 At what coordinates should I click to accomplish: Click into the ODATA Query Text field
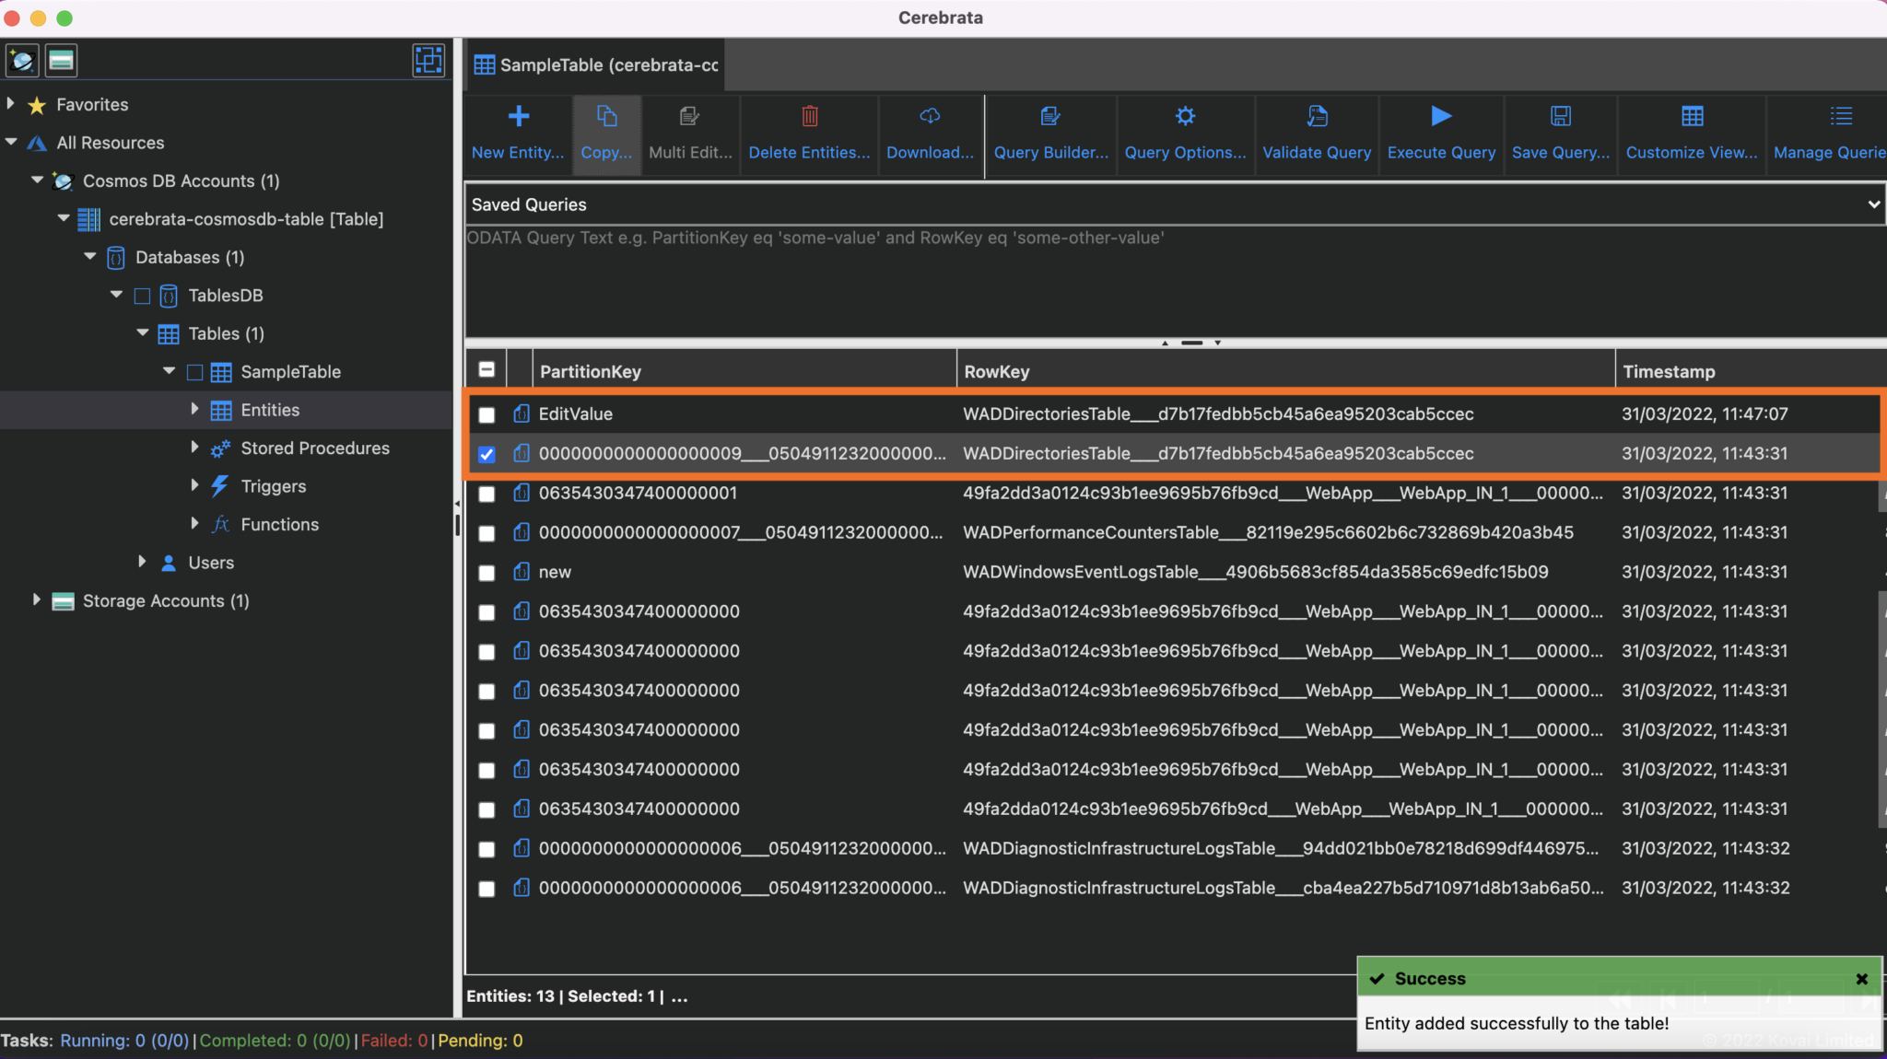[x=1175, y=282]
